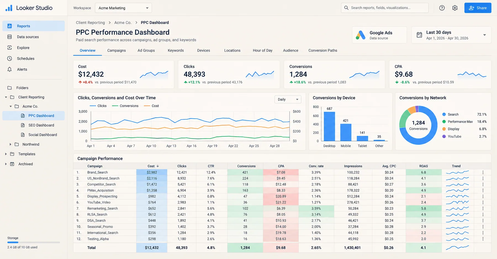Image resolution: width=497 pixels, height=259 pixels.
Task: Open row menu for Display_Prospecting
Action: click(483, 196)
